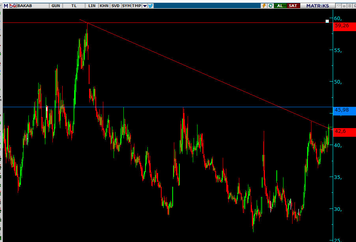
Task: Click the Matriks M logo icon
Action: pos(6,6)
